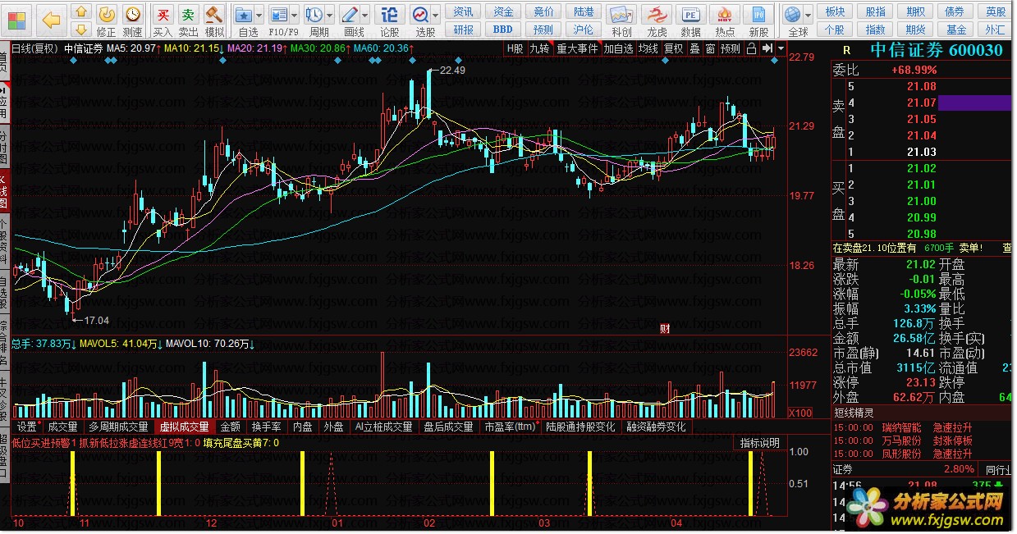The width and height of the screenshot is (1017, 534).
Task: Open the 选股 stock picker icon
Action: pos(421,20)
